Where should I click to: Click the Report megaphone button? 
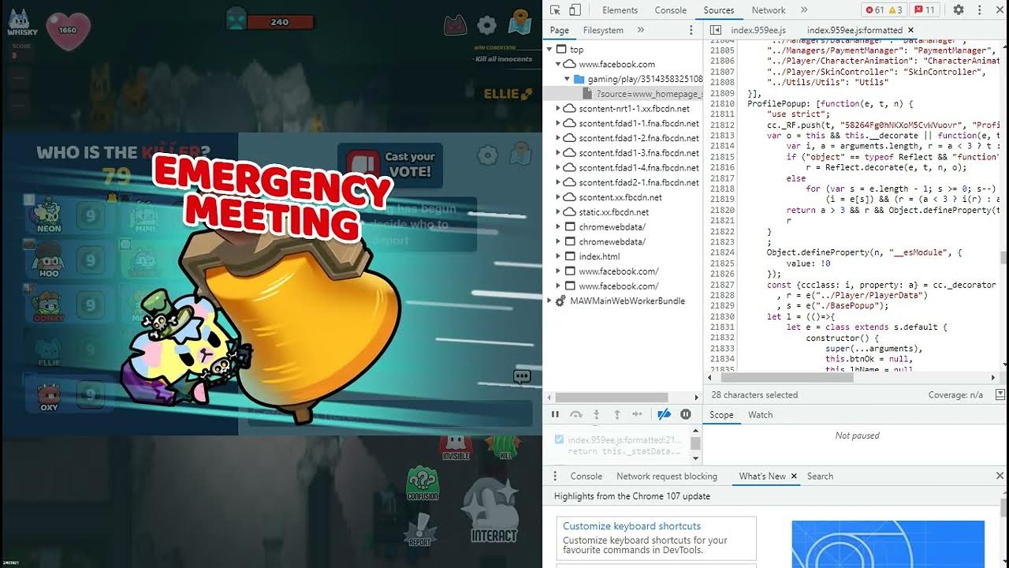coord(420,529)
